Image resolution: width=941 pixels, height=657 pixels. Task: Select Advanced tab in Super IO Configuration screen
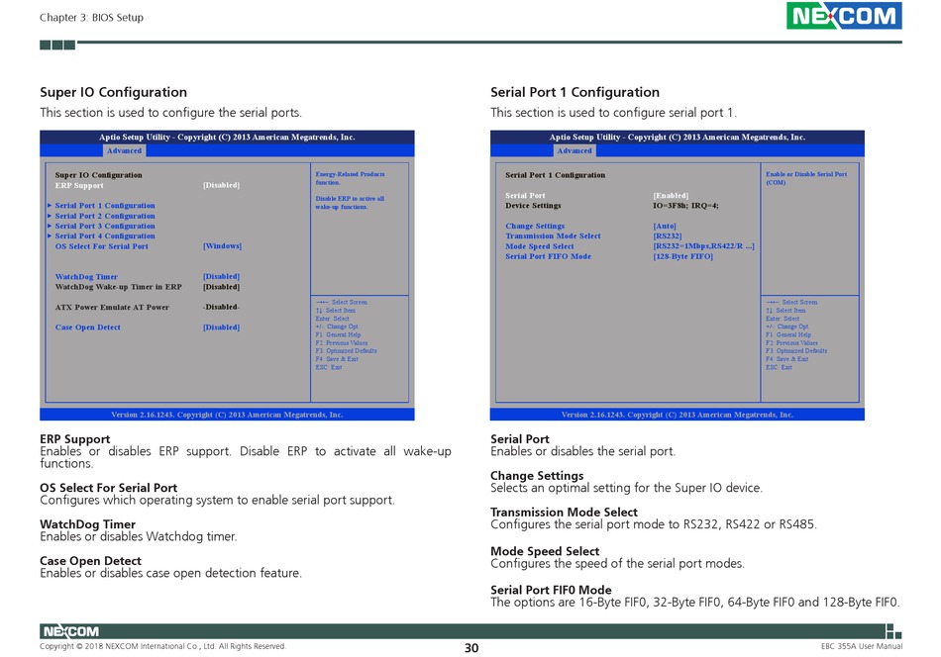(x=124, y=151)
